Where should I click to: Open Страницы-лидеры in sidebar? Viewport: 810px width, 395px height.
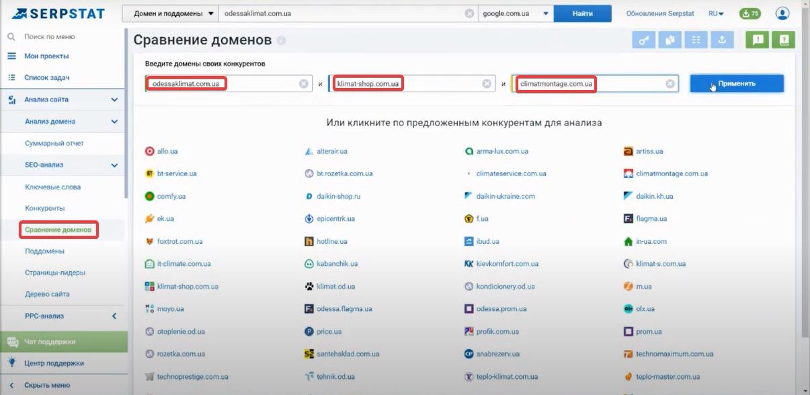coord(55,273)
